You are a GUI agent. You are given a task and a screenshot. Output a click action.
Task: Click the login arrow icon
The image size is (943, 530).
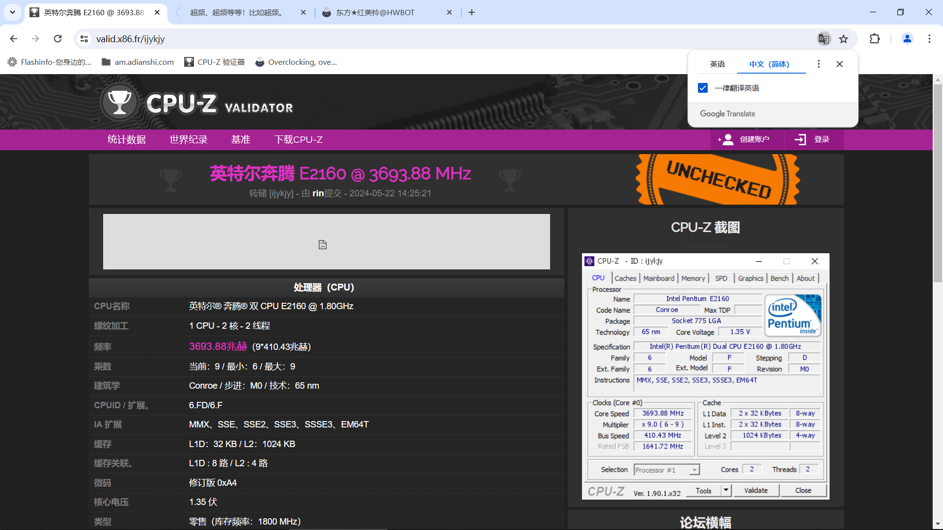click(800, 139)
